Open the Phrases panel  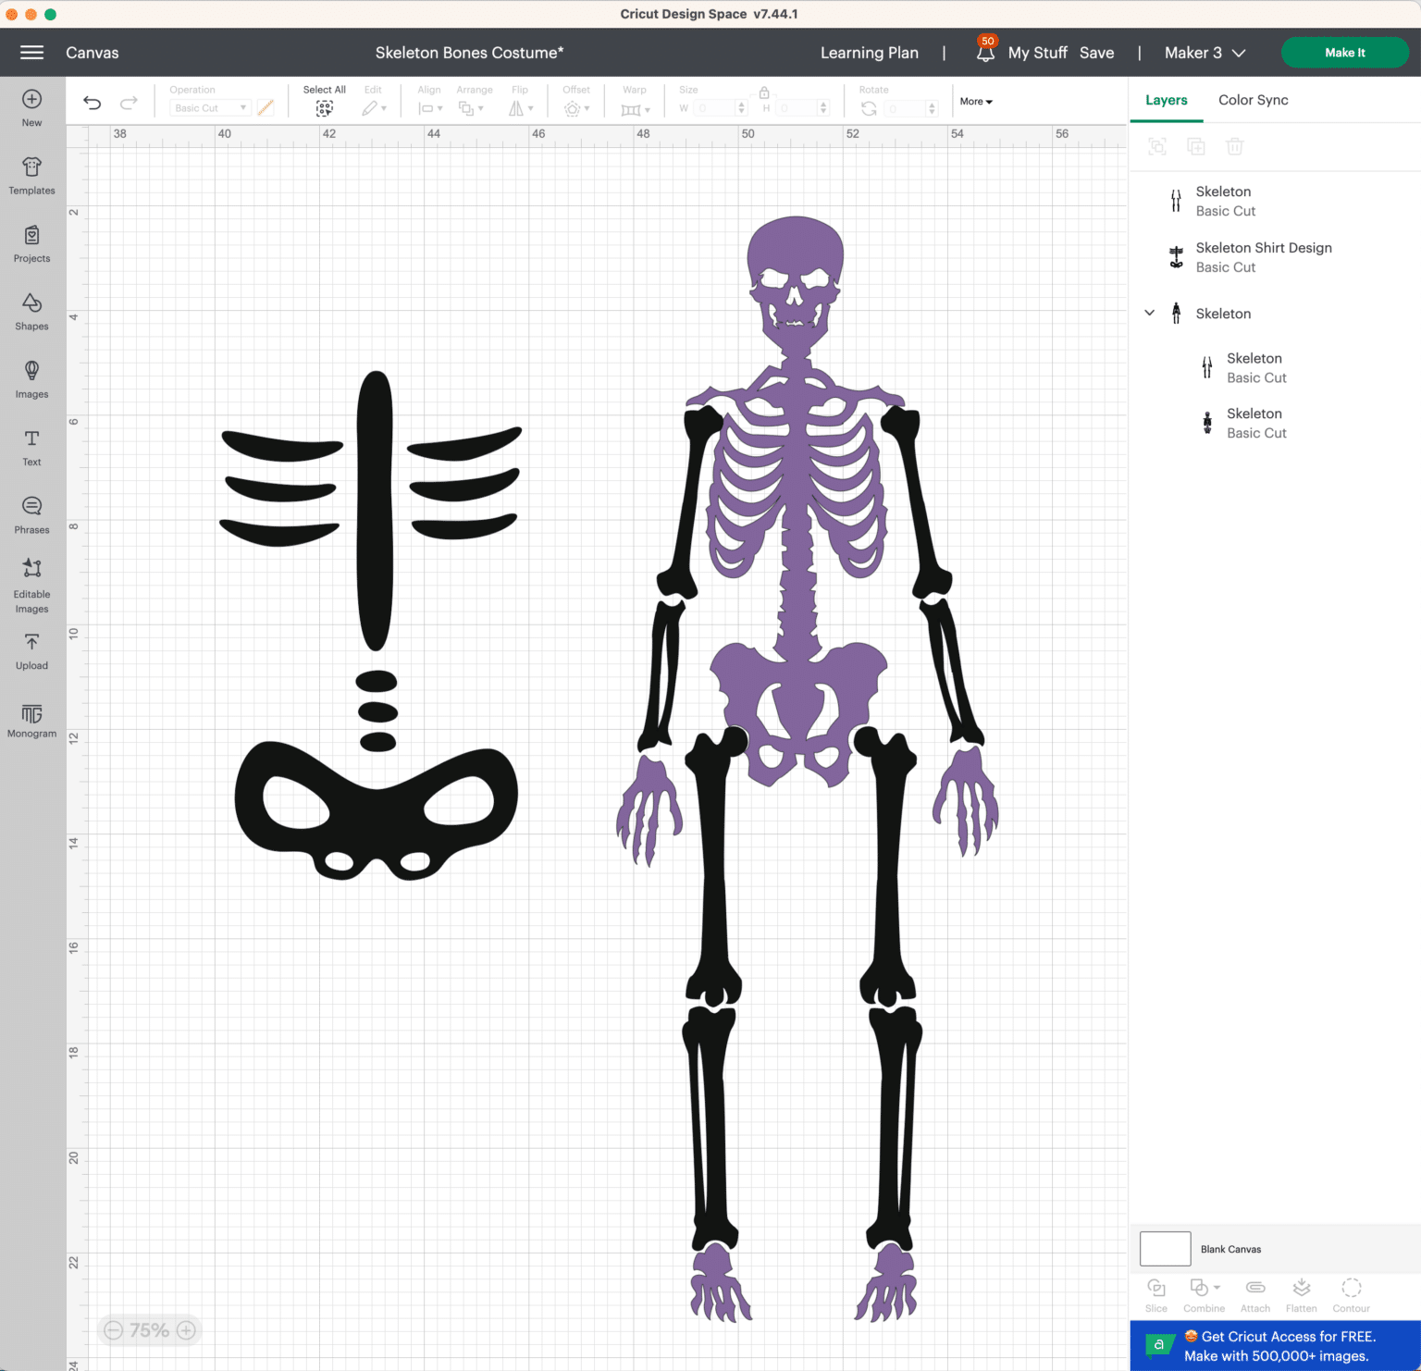coord(31,514)
